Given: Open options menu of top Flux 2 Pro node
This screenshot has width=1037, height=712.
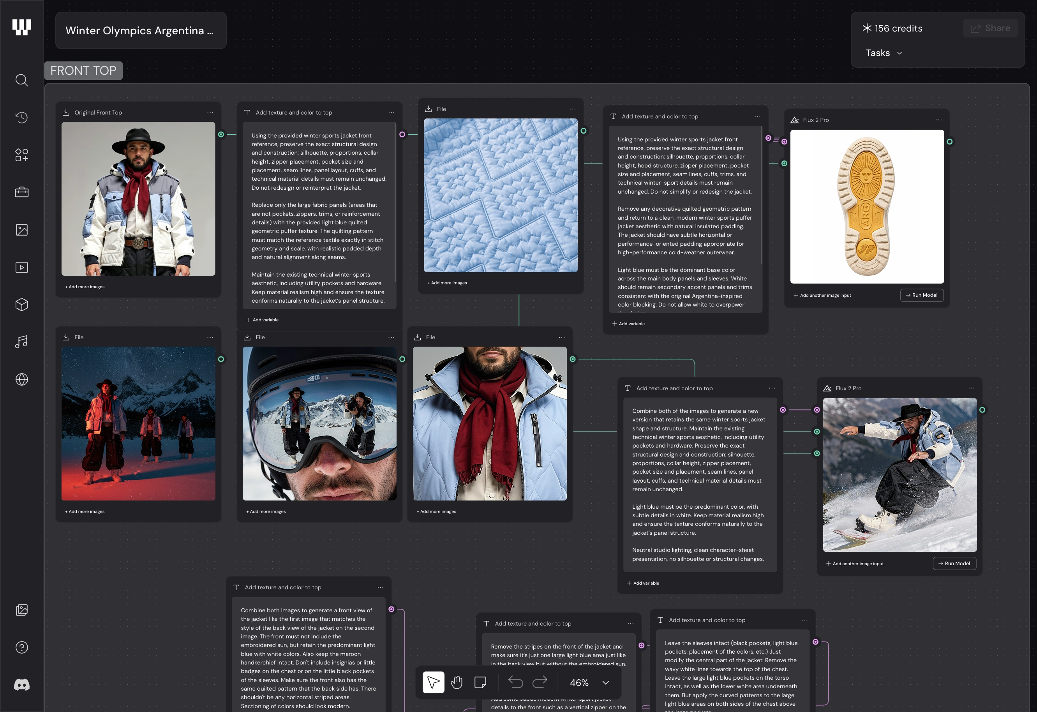Looking at the screenshot, I should (x=939, y=120).
